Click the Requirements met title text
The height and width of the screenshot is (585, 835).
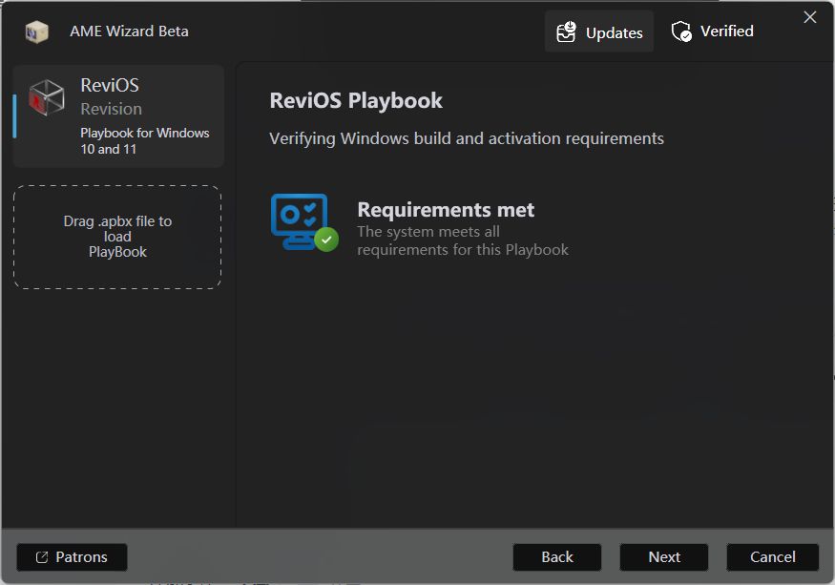[x=446, y=210]
